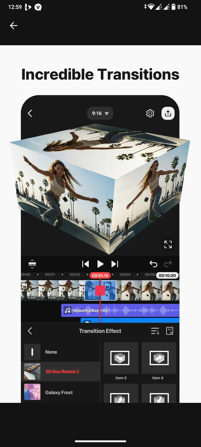Select Galaxy Frost transition
Viewport: 201px width, 447px height.
(x=61, y=392)
